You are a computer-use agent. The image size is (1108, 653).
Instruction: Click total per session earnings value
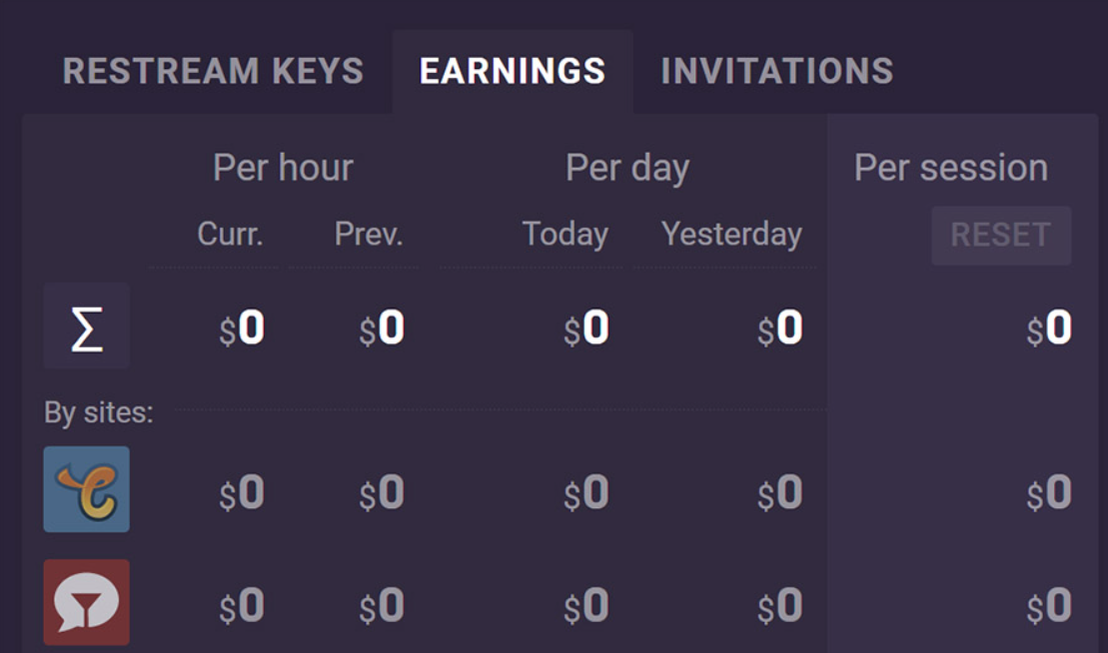coord(1049,328)
